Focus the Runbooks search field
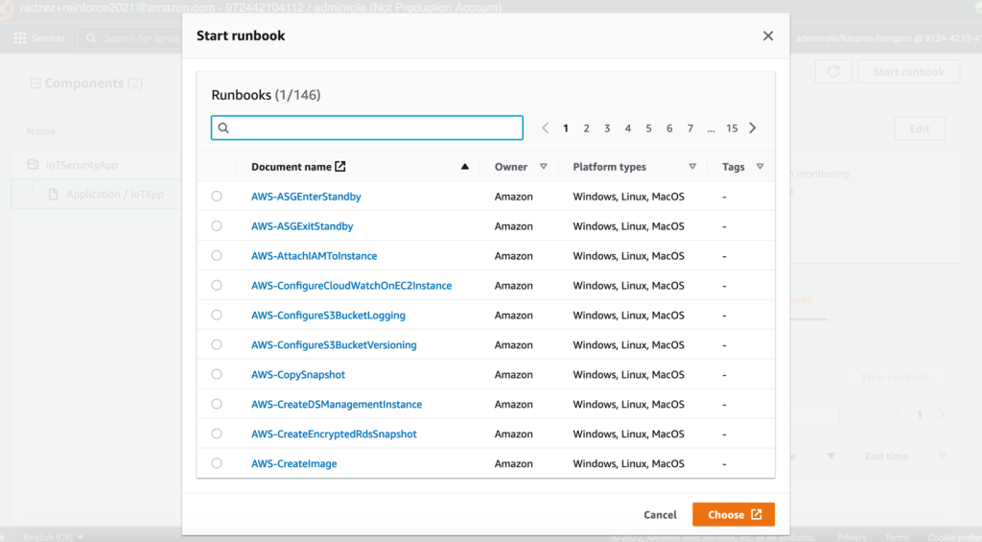Viewport: 982px width, 542px height. (x=367, y=128)
